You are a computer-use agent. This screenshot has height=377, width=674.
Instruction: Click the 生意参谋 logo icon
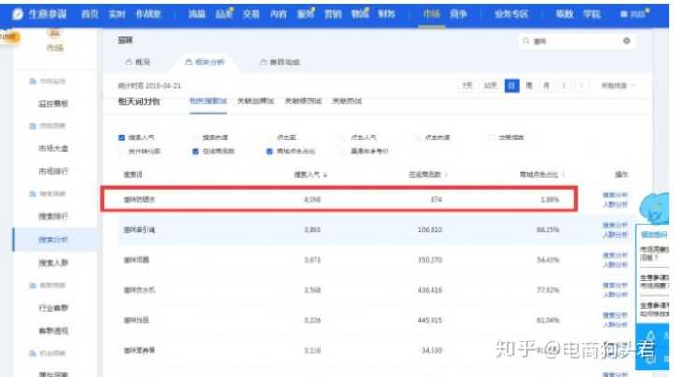pos(18,15)
